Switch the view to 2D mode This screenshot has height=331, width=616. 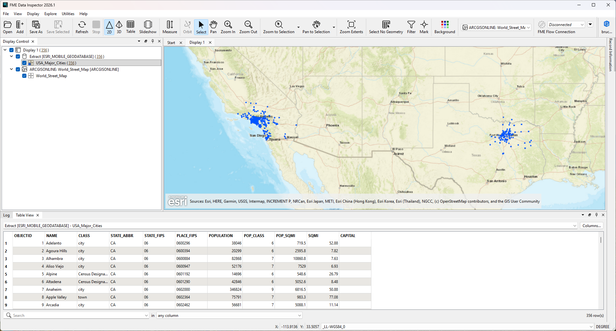[x=109, y=27]
